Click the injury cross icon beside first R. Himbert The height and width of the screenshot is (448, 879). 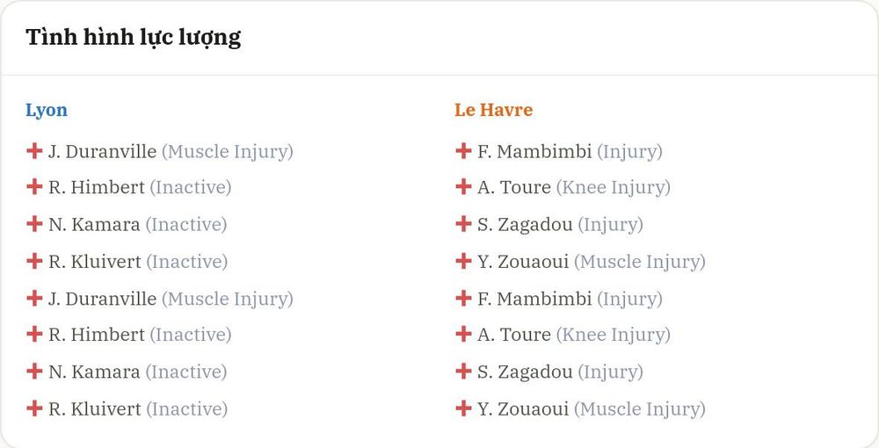[34, 186]
